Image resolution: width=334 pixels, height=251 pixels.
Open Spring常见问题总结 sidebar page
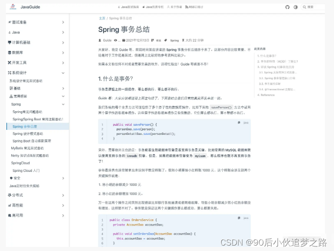[x=27, y=112]
